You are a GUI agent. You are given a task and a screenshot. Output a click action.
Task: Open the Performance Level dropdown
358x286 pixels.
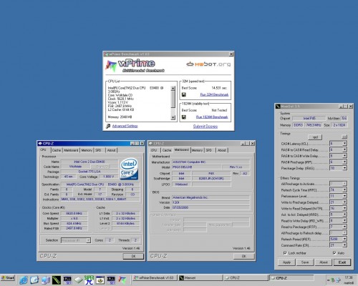pyautogui.click(x=344, y=196)
